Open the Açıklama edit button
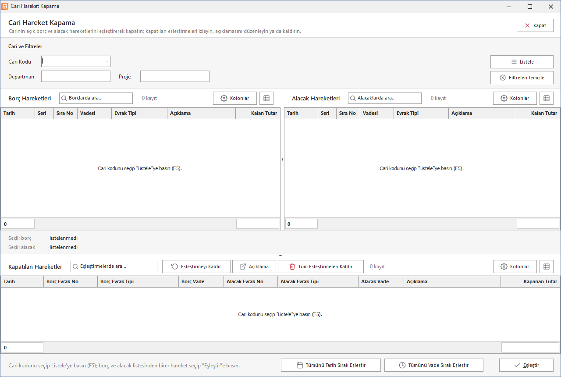 coord(254,267)
